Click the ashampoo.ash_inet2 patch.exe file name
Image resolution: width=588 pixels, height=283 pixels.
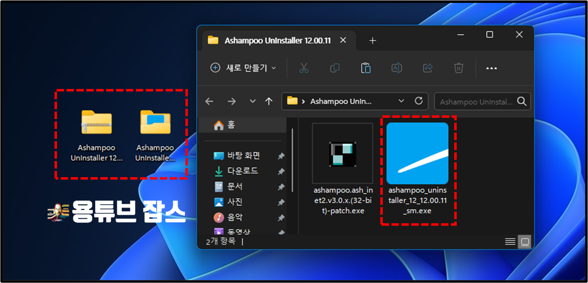coord(343,201)
